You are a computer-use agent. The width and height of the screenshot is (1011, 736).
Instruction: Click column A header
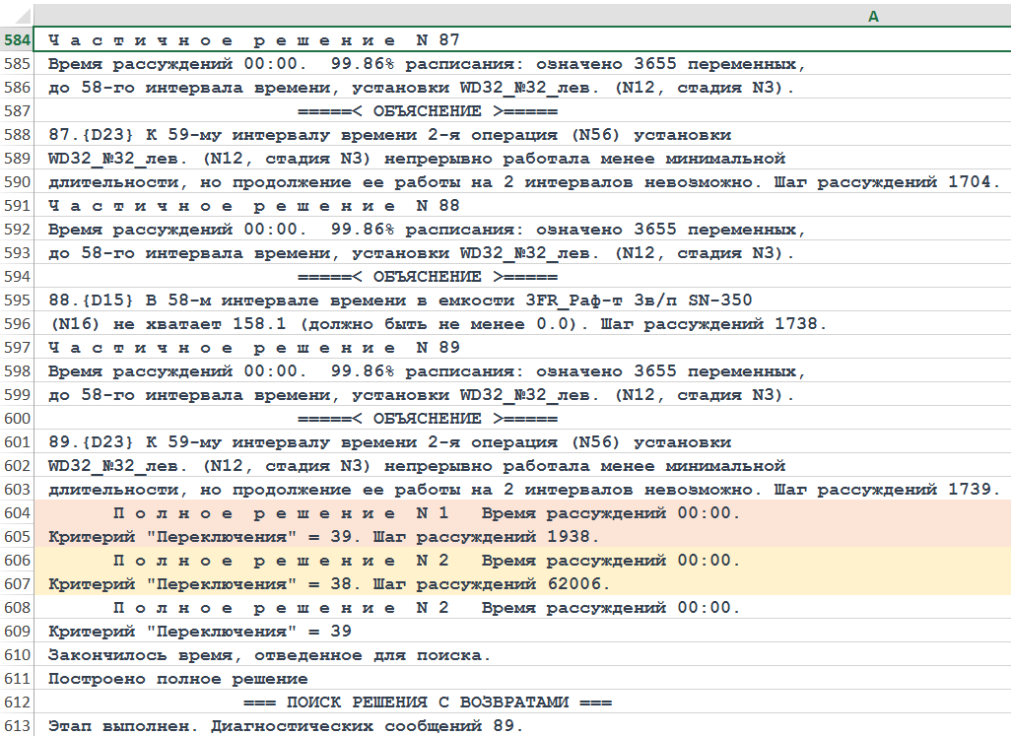(873, 17)
